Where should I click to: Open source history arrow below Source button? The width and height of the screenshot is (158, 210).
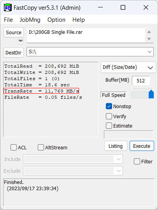21,41
